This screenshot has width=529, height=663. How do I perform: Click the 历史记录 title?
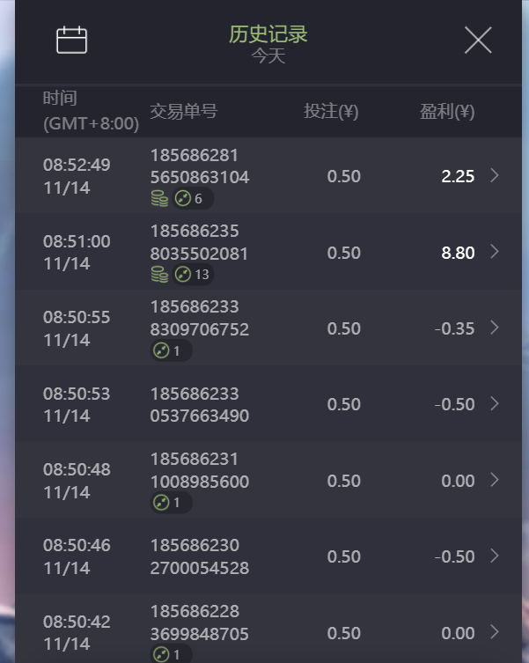point(268,34)
